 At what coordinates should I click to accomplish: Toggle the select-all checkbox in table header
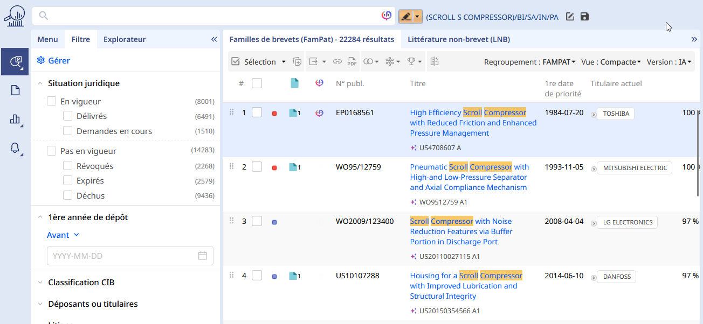pyautogui.click(x=257, y=83)
